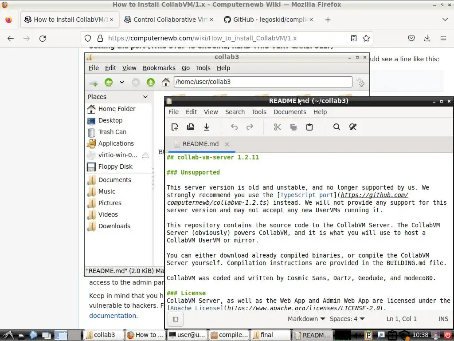Eject the virtio-win disc

pos(145,155)
